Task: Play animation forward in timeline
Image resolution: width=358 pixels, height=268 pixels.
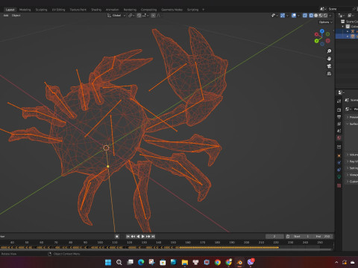Action: click(143, 236)
